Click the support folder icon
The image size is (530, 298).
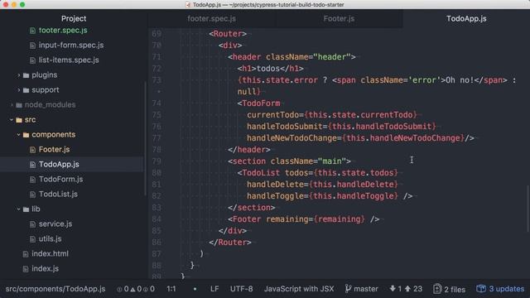tap(26, 90)
